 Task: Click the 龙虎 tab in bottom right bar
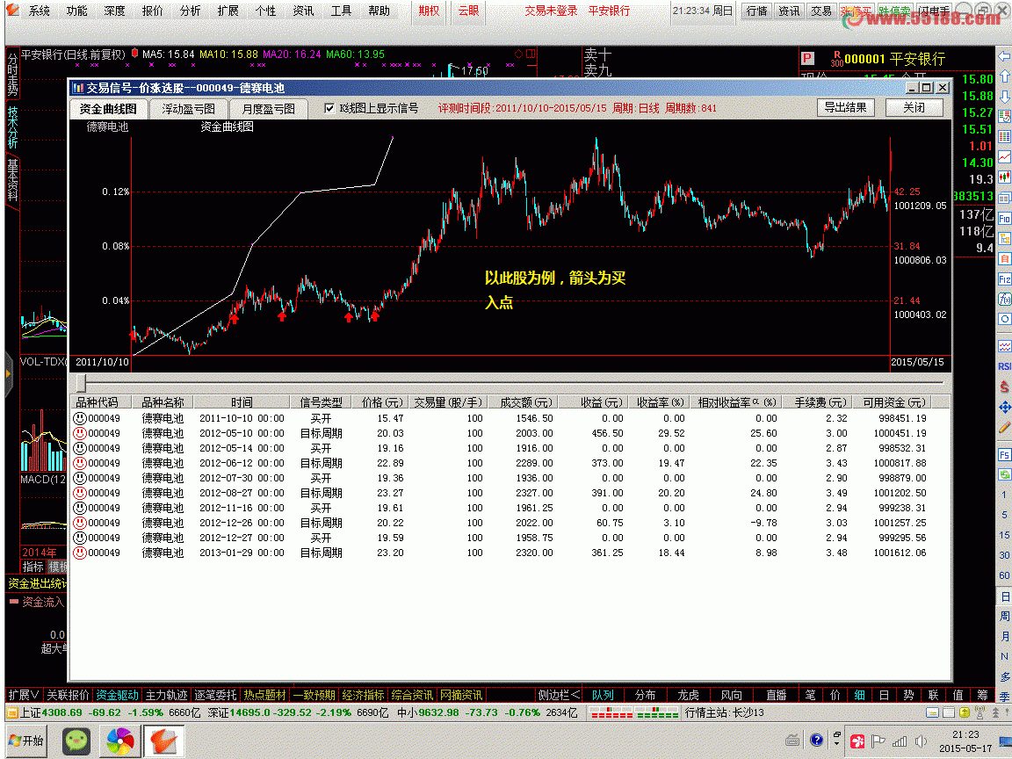688,695
